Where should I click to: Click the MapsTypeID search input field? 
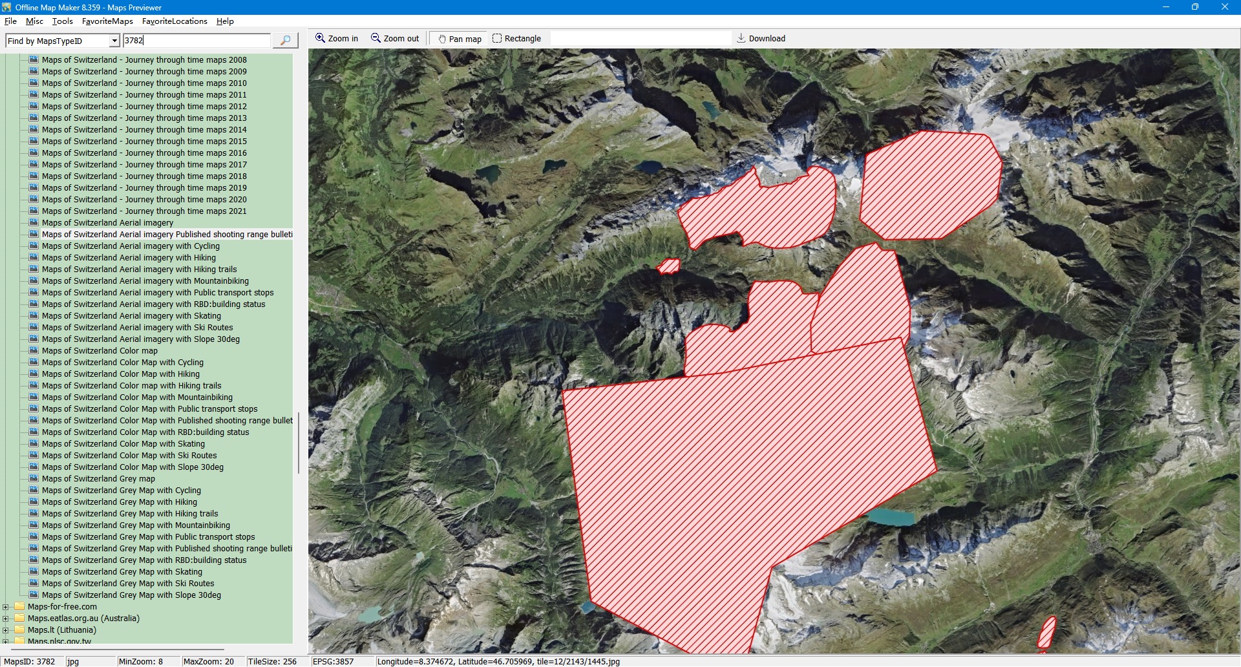[x=196, y=41]
